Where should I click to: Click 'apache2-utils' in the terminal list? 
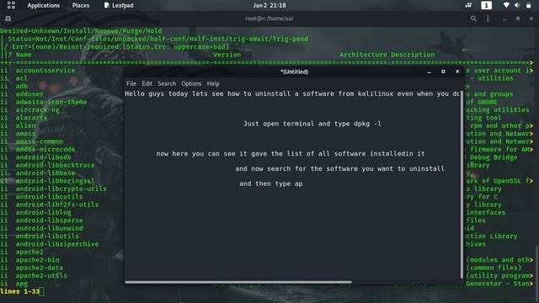(x=41, y=276)
